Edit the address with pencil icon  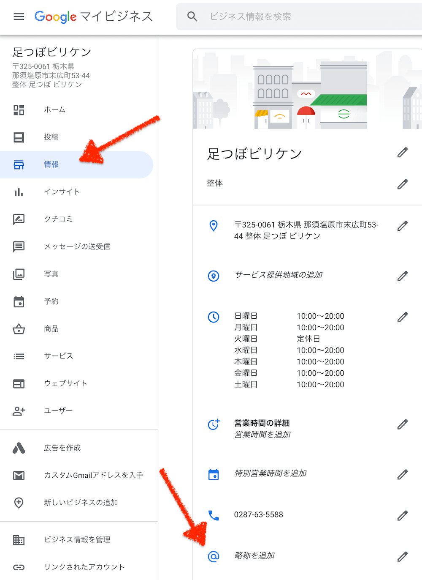pyautogui.click(x=403, y=226)
